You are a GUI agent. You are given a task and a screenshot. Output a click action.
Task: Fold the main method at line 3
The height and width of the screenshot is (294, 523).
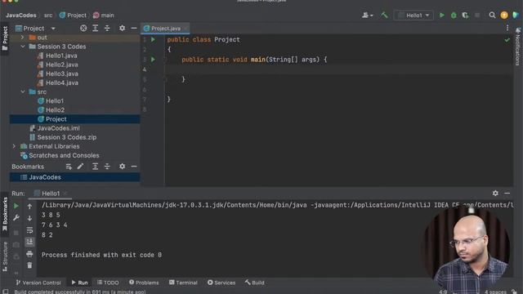click(x=165, y=60)
